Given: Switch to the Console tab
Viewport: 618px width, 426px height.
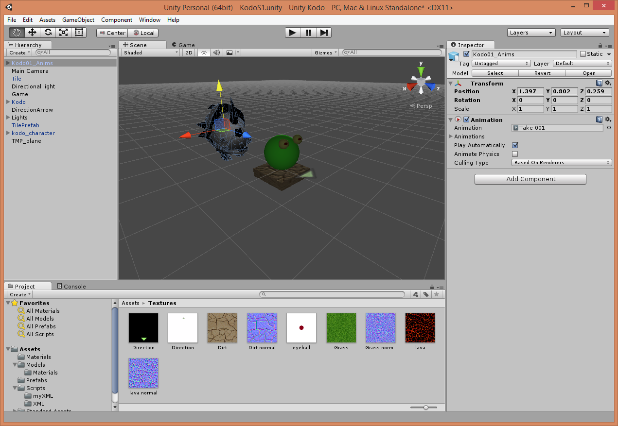Looking at the screenshot, I should tap(71, 287).
